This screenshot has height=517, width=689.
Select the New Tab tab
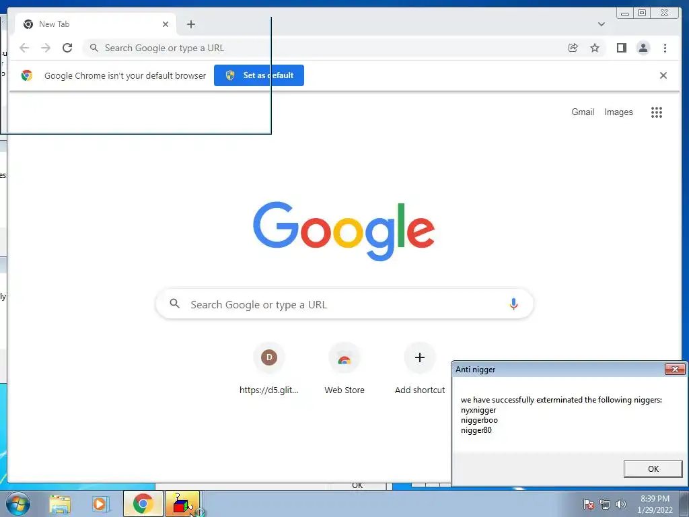click(96, 24)
